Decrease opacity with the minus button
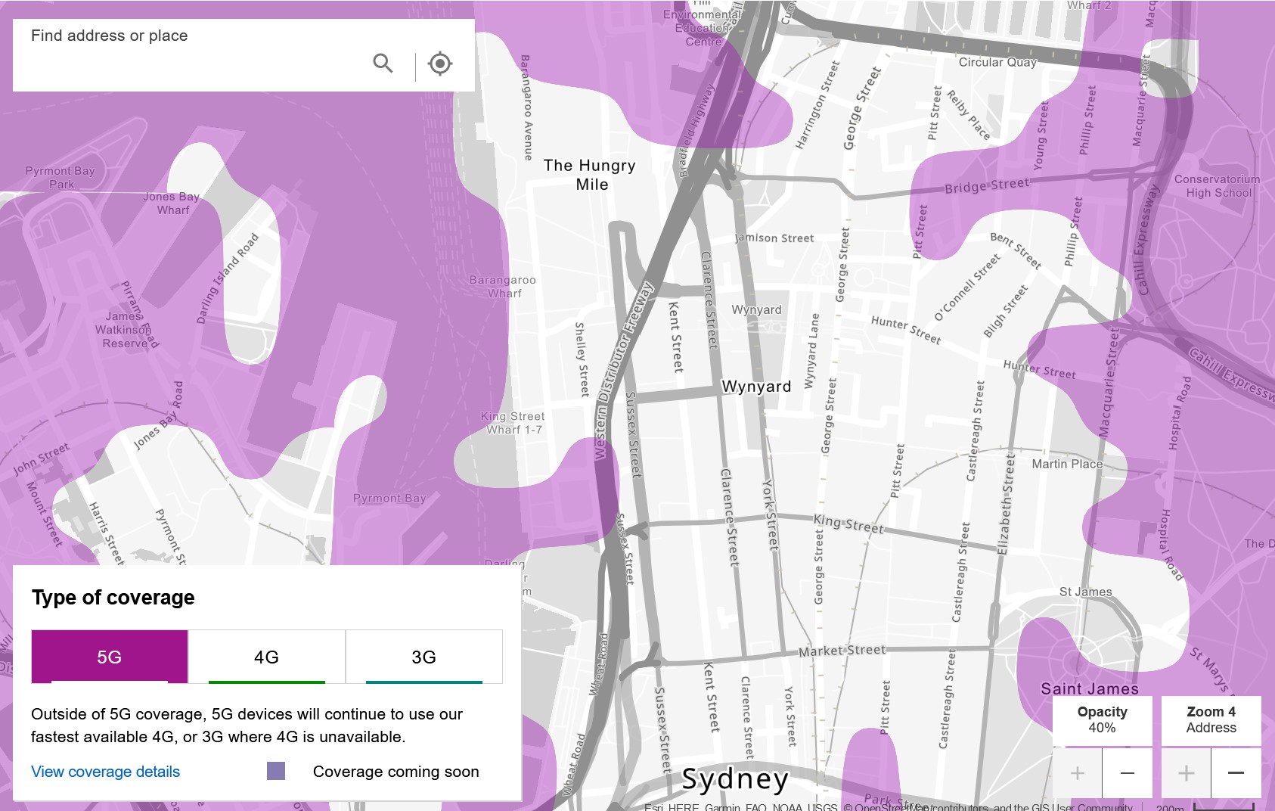 (x=1127, y=772)
